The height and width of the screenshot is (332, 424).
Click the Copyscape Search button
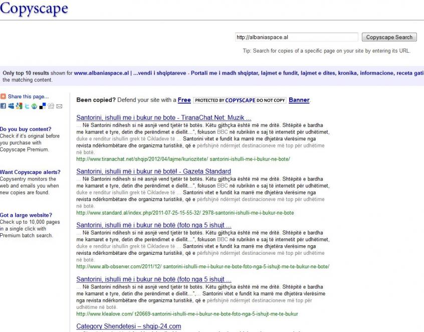tap(389, 37)
